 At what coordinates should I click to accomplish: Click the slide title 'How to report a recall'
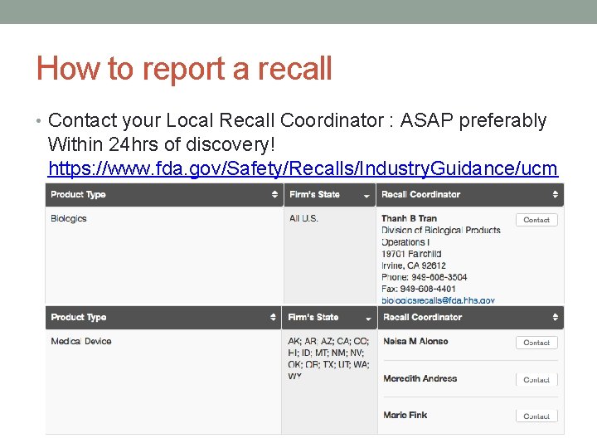(x=184, y=69)
